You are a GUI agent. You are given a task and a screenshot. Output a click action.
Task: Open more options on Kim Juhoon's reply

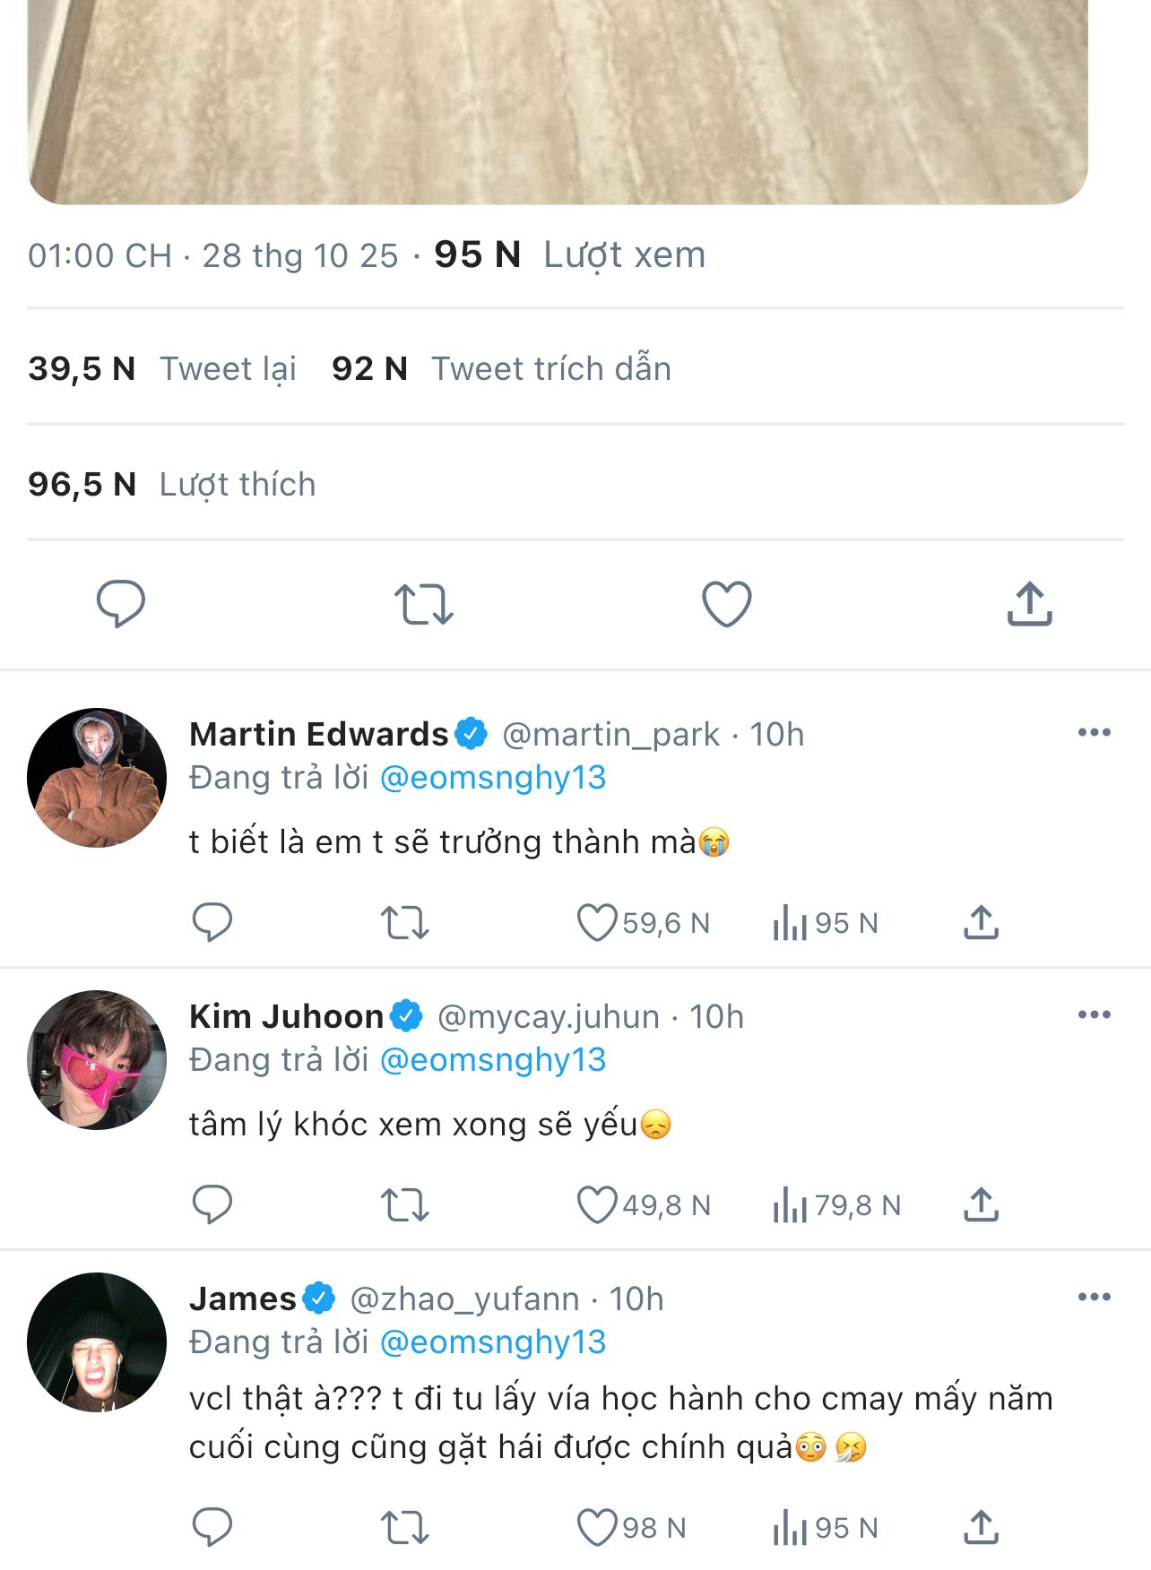tap(1094, 1015)
